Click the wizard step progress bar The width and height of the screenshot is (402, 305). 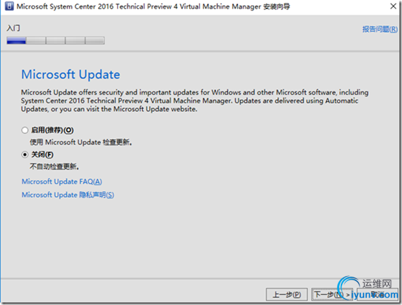55,40
